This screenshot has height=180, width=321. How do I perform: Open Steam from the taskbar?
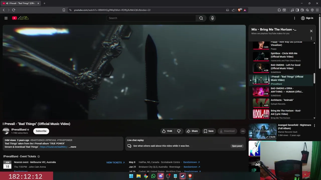[183, 176]
